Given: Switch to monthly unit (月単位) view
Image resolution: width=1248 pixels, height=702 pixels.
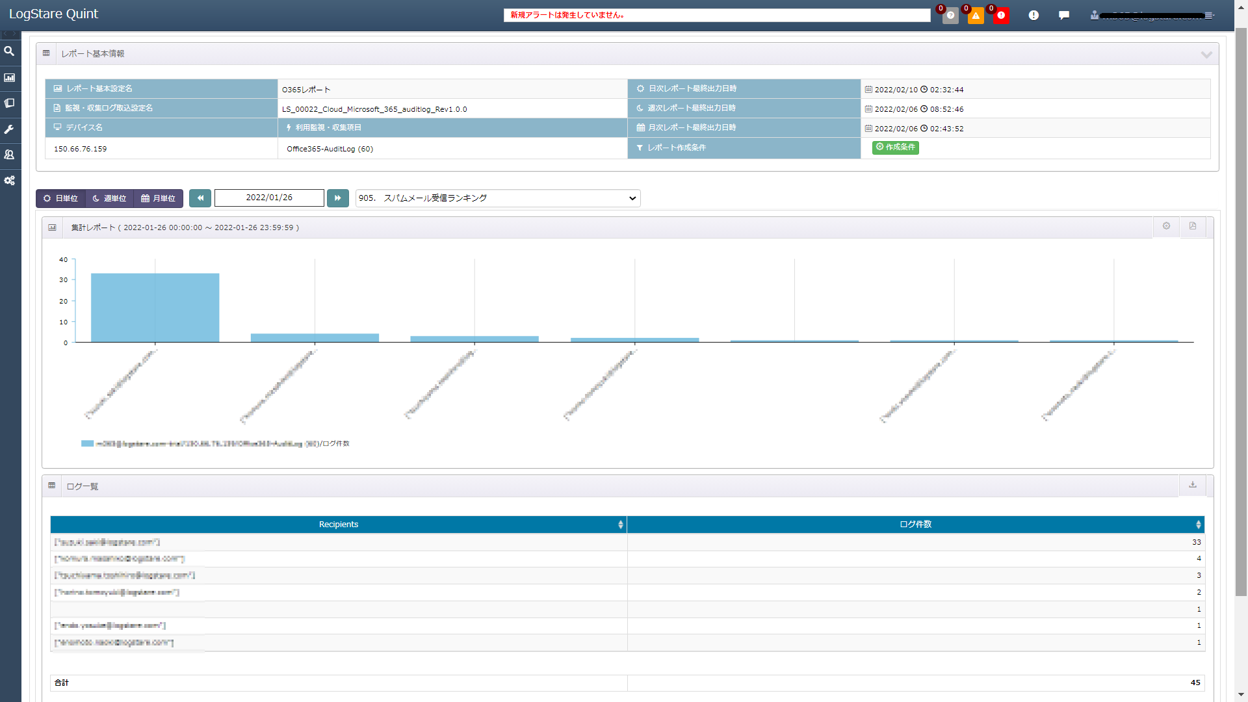Looking at the screenshot, I should point(159,198).
